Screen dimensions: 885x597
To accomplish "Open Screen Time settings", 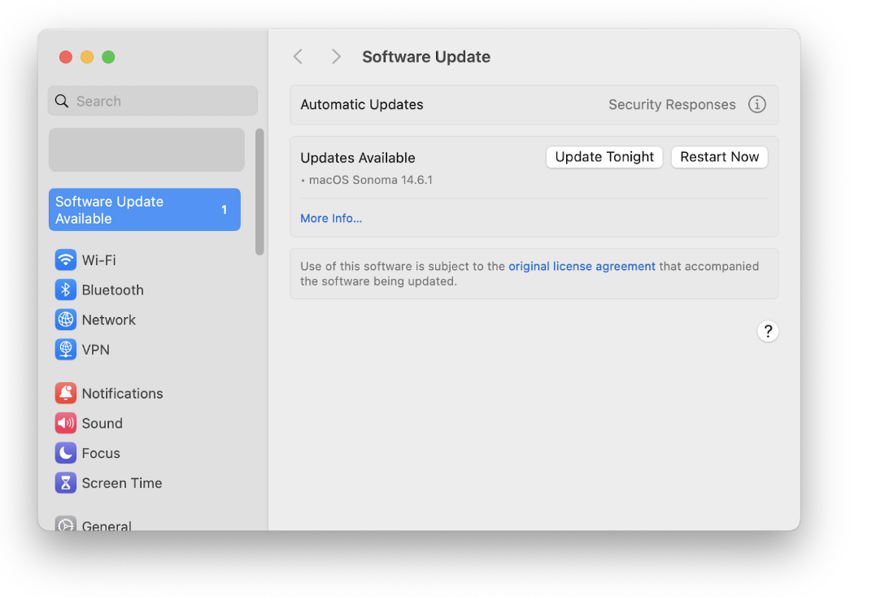I will pyautogui.click(x=66, y=482).
